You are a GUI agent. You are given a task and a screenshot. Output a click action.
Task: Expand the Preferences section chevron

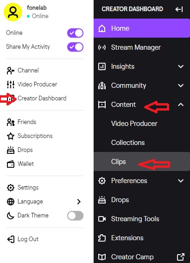[181, 181]
